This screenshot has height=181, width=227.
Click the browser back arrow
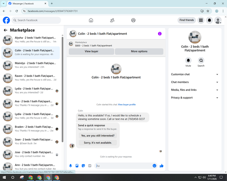[4, 11]
